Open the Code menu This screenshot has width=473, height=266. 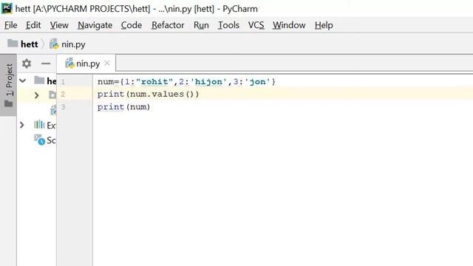[x=132, y=25]
